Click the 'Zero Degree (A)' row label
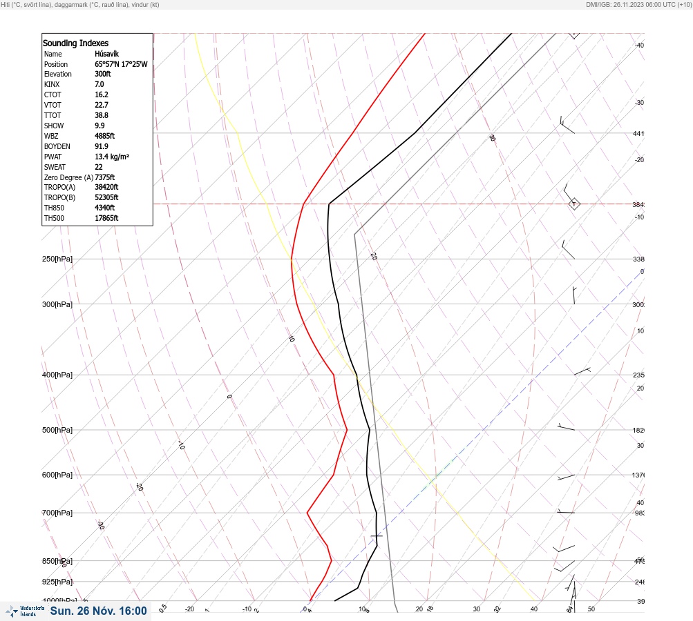Viewport: 693px width, 621px height. 68,177
